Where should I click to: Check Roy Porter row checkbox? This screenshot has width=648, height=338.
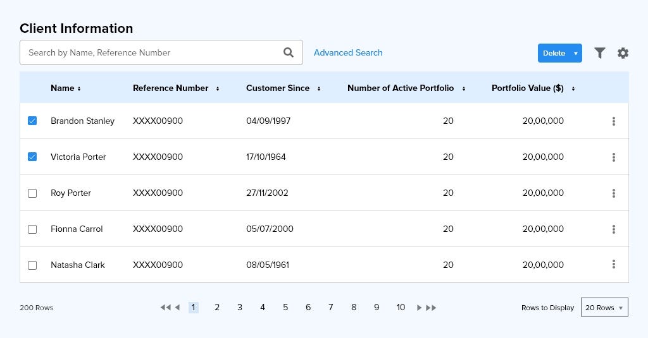click(32, 193)
